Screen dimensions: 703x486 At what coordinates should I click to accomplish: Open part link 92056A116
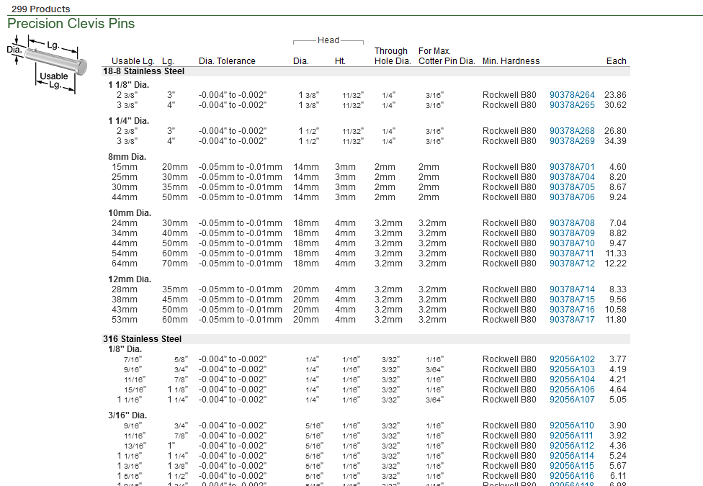click(572, 476)
